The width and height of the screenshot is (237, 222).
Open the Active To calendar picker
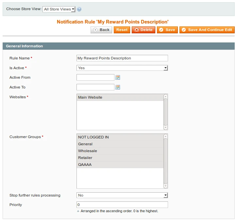coord(118,87)
